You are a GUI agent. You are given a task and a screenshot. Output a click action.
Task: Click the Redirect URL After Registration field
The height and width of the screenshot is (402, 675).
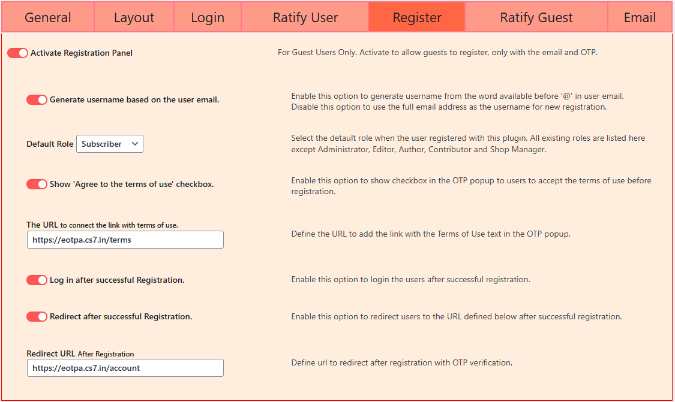click(125, 368)
